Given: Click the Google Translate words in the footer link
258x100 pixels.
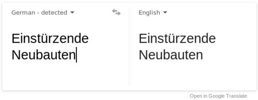Looking at the screenshot, I should click(228, 96).
